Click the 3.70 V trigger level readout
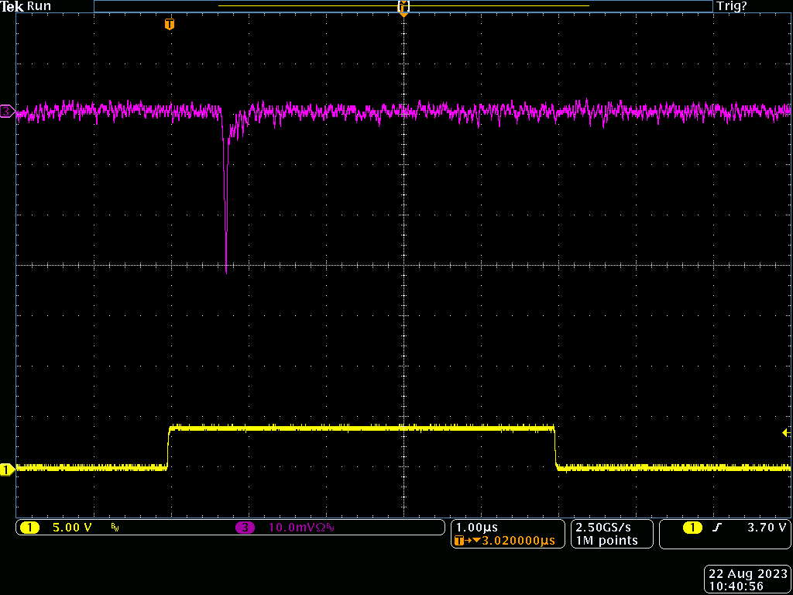Viewport: 793px width, 595px height. click(x=767, y=528)
